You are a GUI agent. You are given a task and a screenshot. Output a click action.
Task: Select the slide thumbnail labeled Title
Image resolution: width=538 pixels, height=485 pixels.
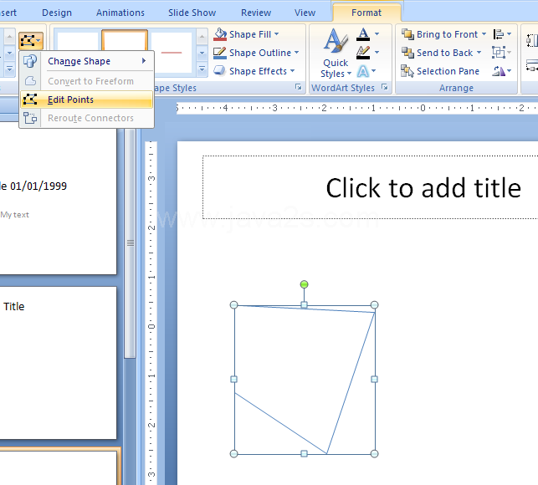58,363
